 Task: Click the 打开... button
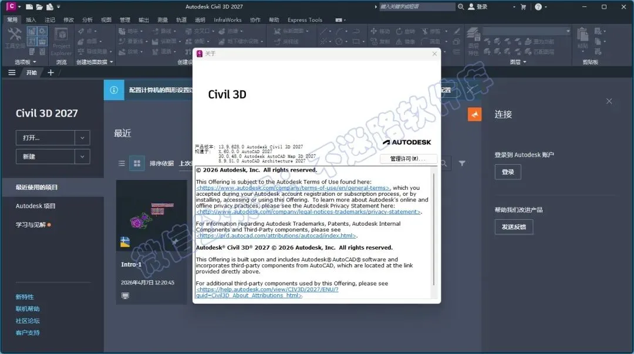pos(45,138)
